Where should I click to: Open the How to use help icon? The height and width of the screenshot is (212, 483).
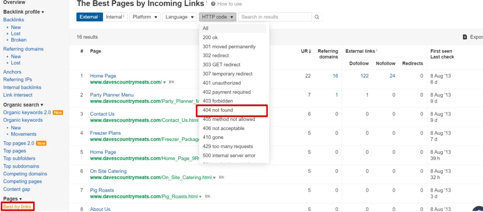click(213, 4)
